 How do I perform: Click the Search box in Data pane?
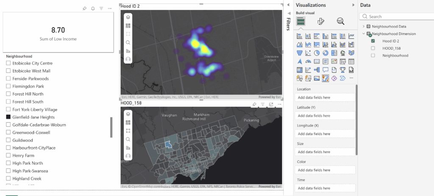(398, 17)
